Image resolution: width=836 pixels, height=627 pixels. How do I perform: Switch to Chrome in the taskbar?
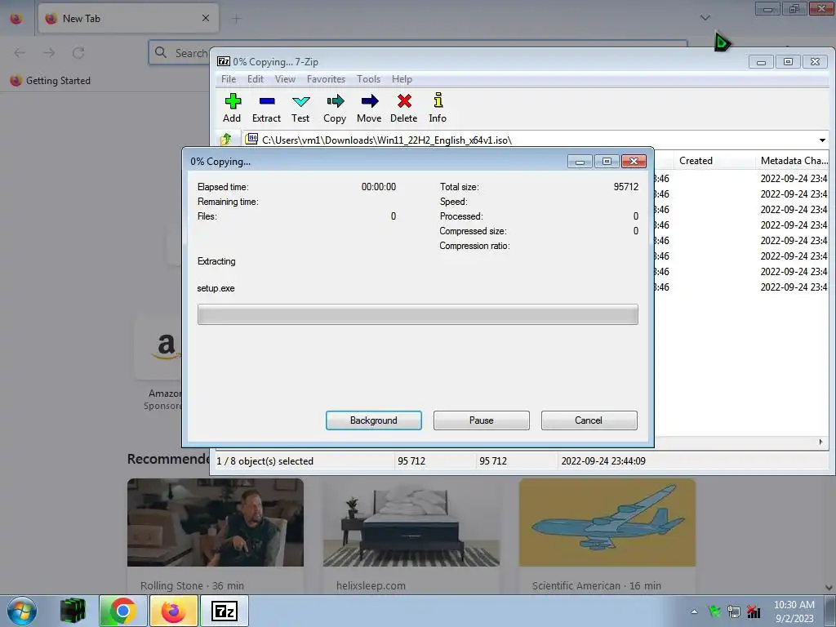pos(122,611)
